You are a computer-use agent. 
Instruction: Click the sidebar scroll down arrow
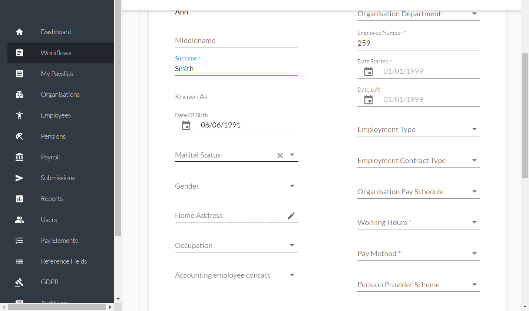(118, 299)
